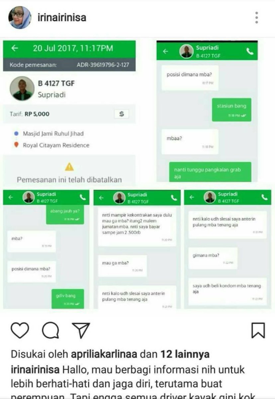Open apriliakarlinaa's profile from the likes line

point(104,354)
